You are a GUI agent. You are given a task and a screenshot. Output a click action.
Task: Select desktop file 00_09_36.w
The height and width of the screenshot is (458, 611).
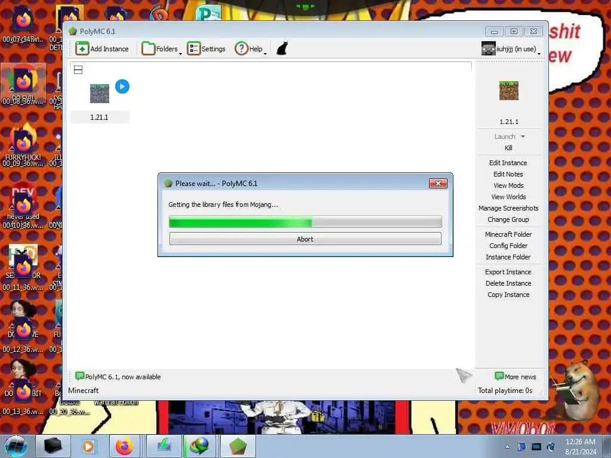23,147
